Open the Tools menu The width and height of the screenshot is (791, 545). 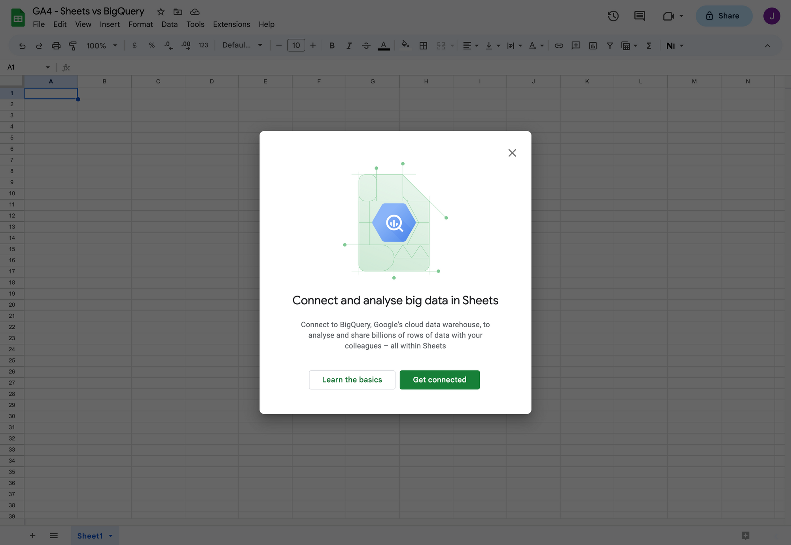click(195, 25)
